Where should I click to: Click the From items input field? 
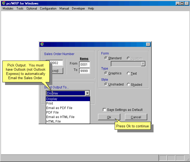pyautogui.click(x=84, y=64)
